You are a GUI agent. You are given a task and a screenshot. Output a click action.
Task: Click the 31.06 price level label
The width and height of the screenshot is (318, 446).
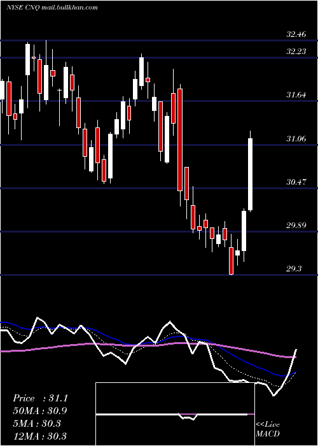(296, 139)
